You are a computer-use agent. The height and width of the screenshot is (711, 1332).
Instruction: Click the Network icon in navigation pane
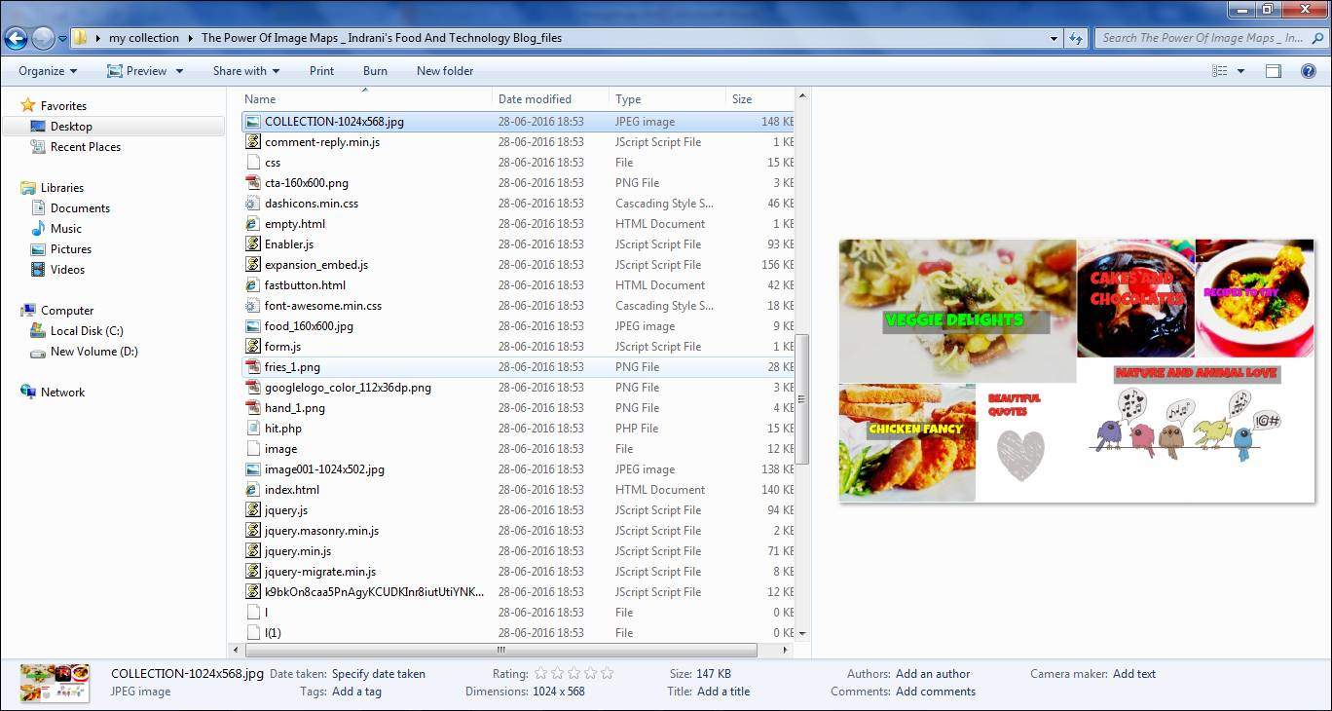(28, 393)
